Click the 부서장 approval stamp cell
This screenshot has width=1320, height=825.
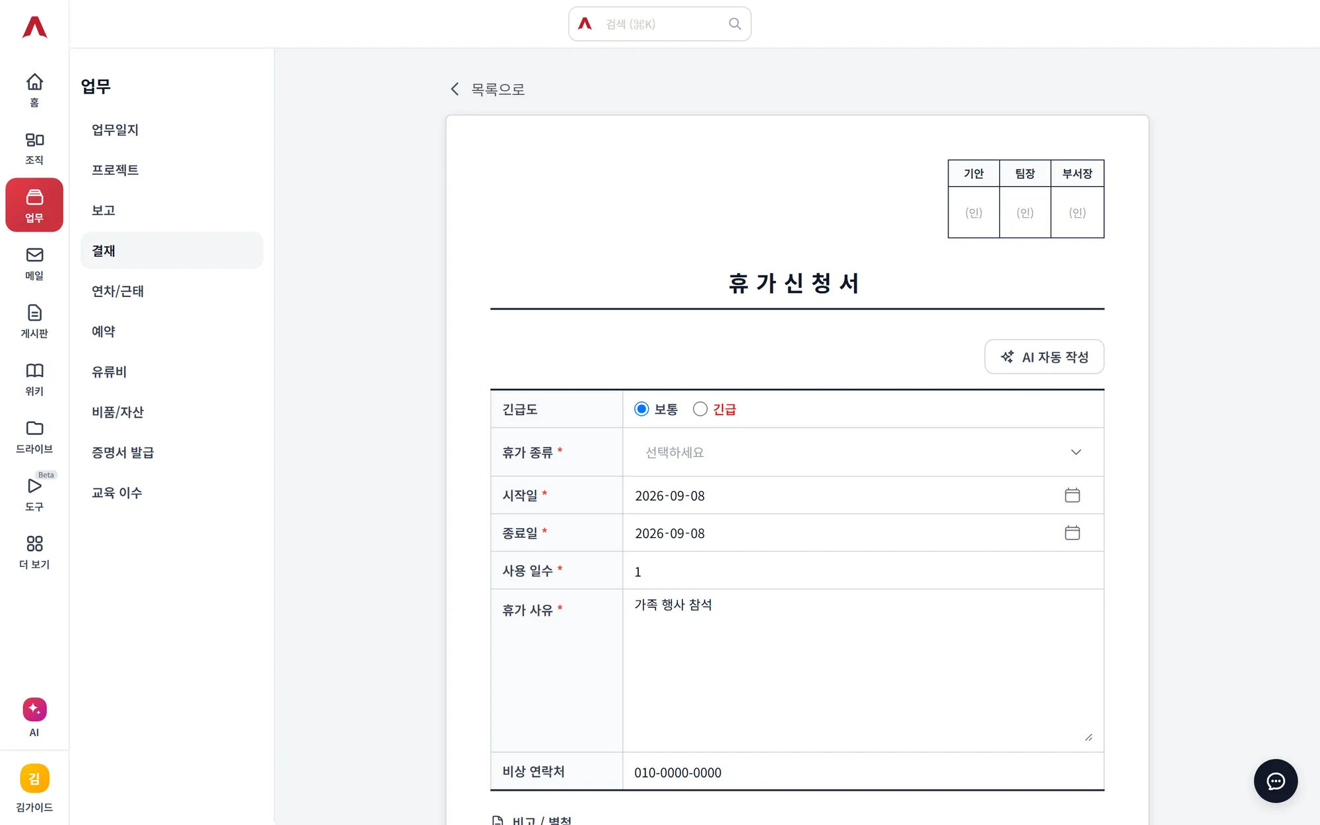click(x=1077, y=212)
